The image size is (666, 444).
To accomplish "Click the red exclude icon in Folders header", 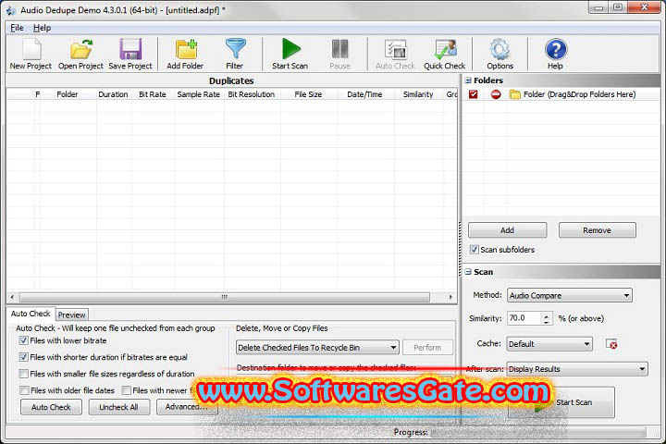I will tap(495, 94).
